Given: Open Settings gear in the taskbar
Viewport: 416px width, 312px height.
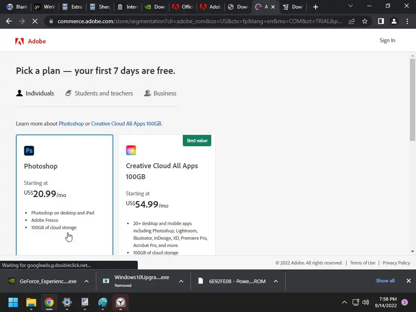Looking at the screenshot, I should tap(67, 302).
